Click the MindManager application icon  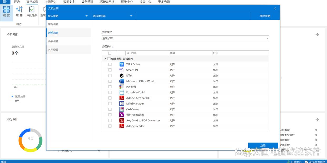pos(122,104)
